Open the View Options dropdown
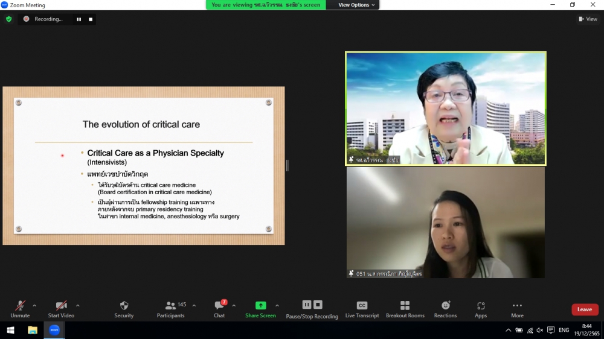This screenshot has width=604, height=339. pos(356,5)
